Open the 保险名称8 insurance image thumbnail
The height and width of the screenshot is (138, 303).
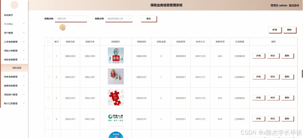(x=116, y=56)
